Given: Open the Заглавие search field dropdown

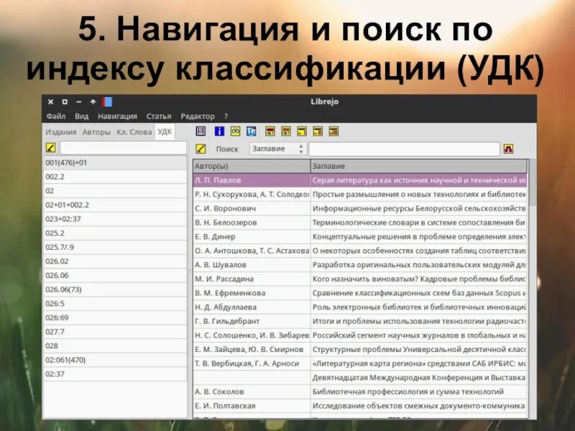Looking at the screenshot, I should click(x=278, y=149).
